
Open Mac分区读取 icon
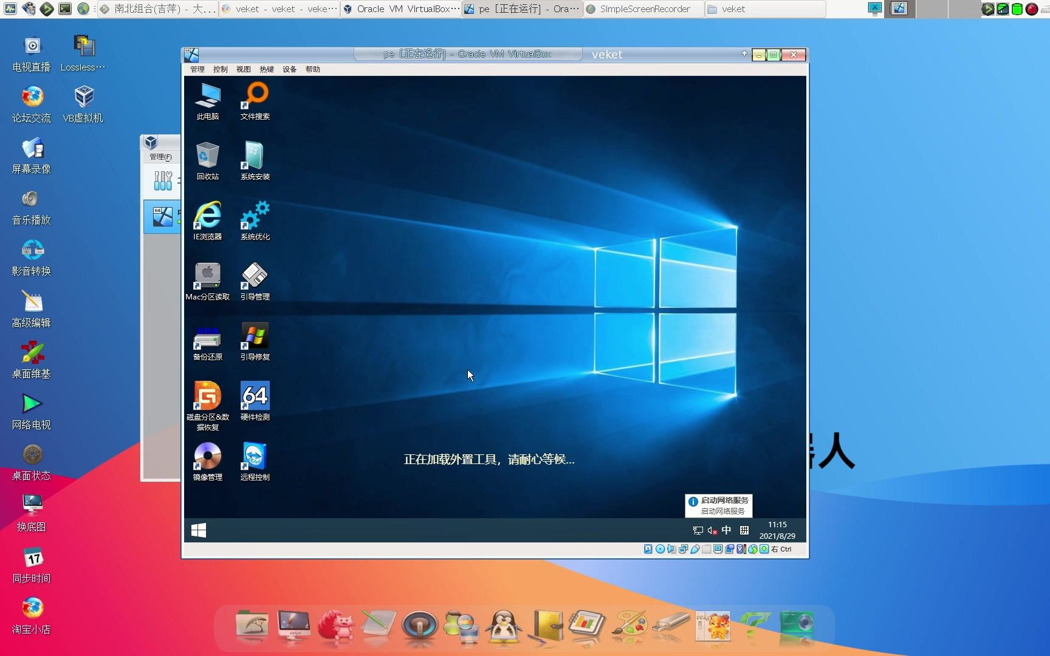pyautogui.click(x=208, y=281)
